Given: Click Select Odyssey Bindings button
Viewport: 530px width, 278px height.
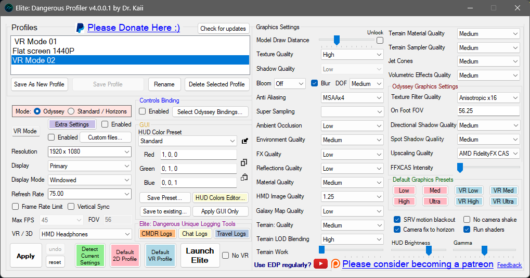Looking at the screenshot, I should [210, 111].
